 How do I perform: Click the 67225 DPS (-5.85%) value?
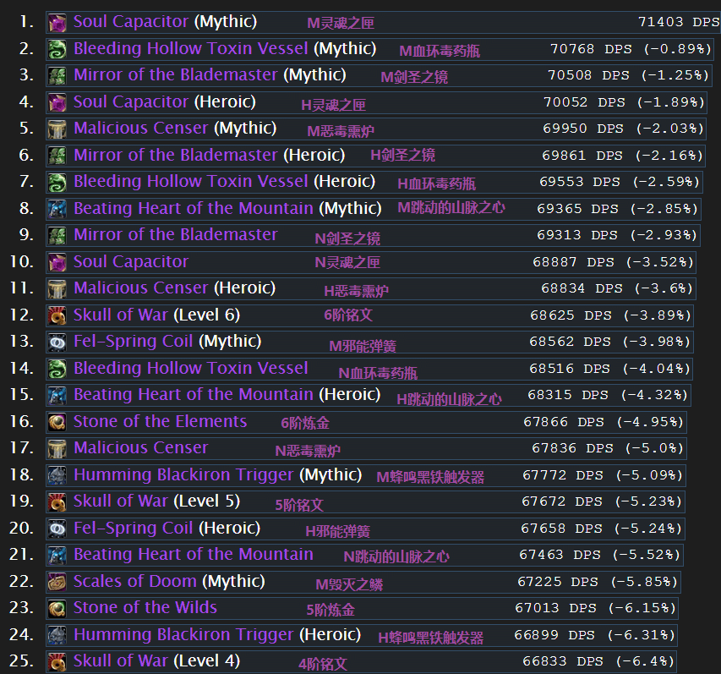point(598,583)
